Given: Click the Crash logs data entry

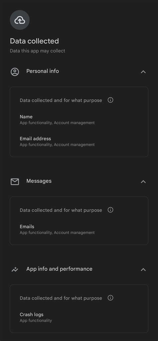Looking at the screenshot, I should point(36,317).
